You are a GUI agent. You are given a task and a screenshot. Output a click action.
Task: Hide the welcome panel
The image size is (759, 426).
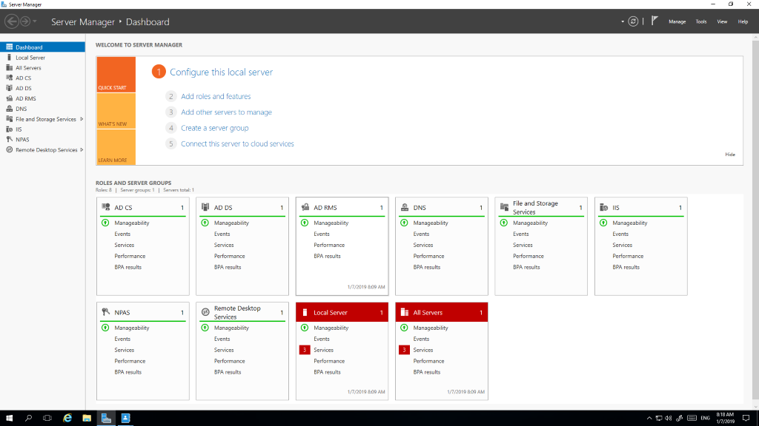coord(730,155)
